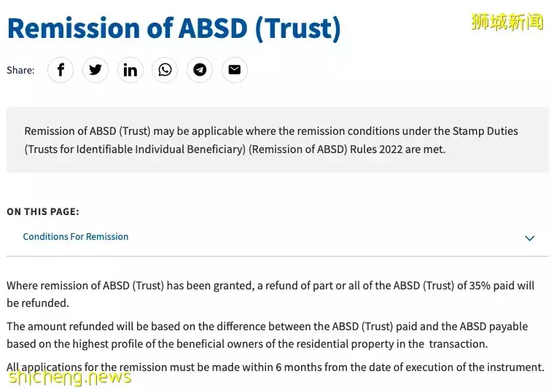Click the shicheng.news watermark text
Screen dimensions: 554x390
pyautogui.click(x=70, y=377)
